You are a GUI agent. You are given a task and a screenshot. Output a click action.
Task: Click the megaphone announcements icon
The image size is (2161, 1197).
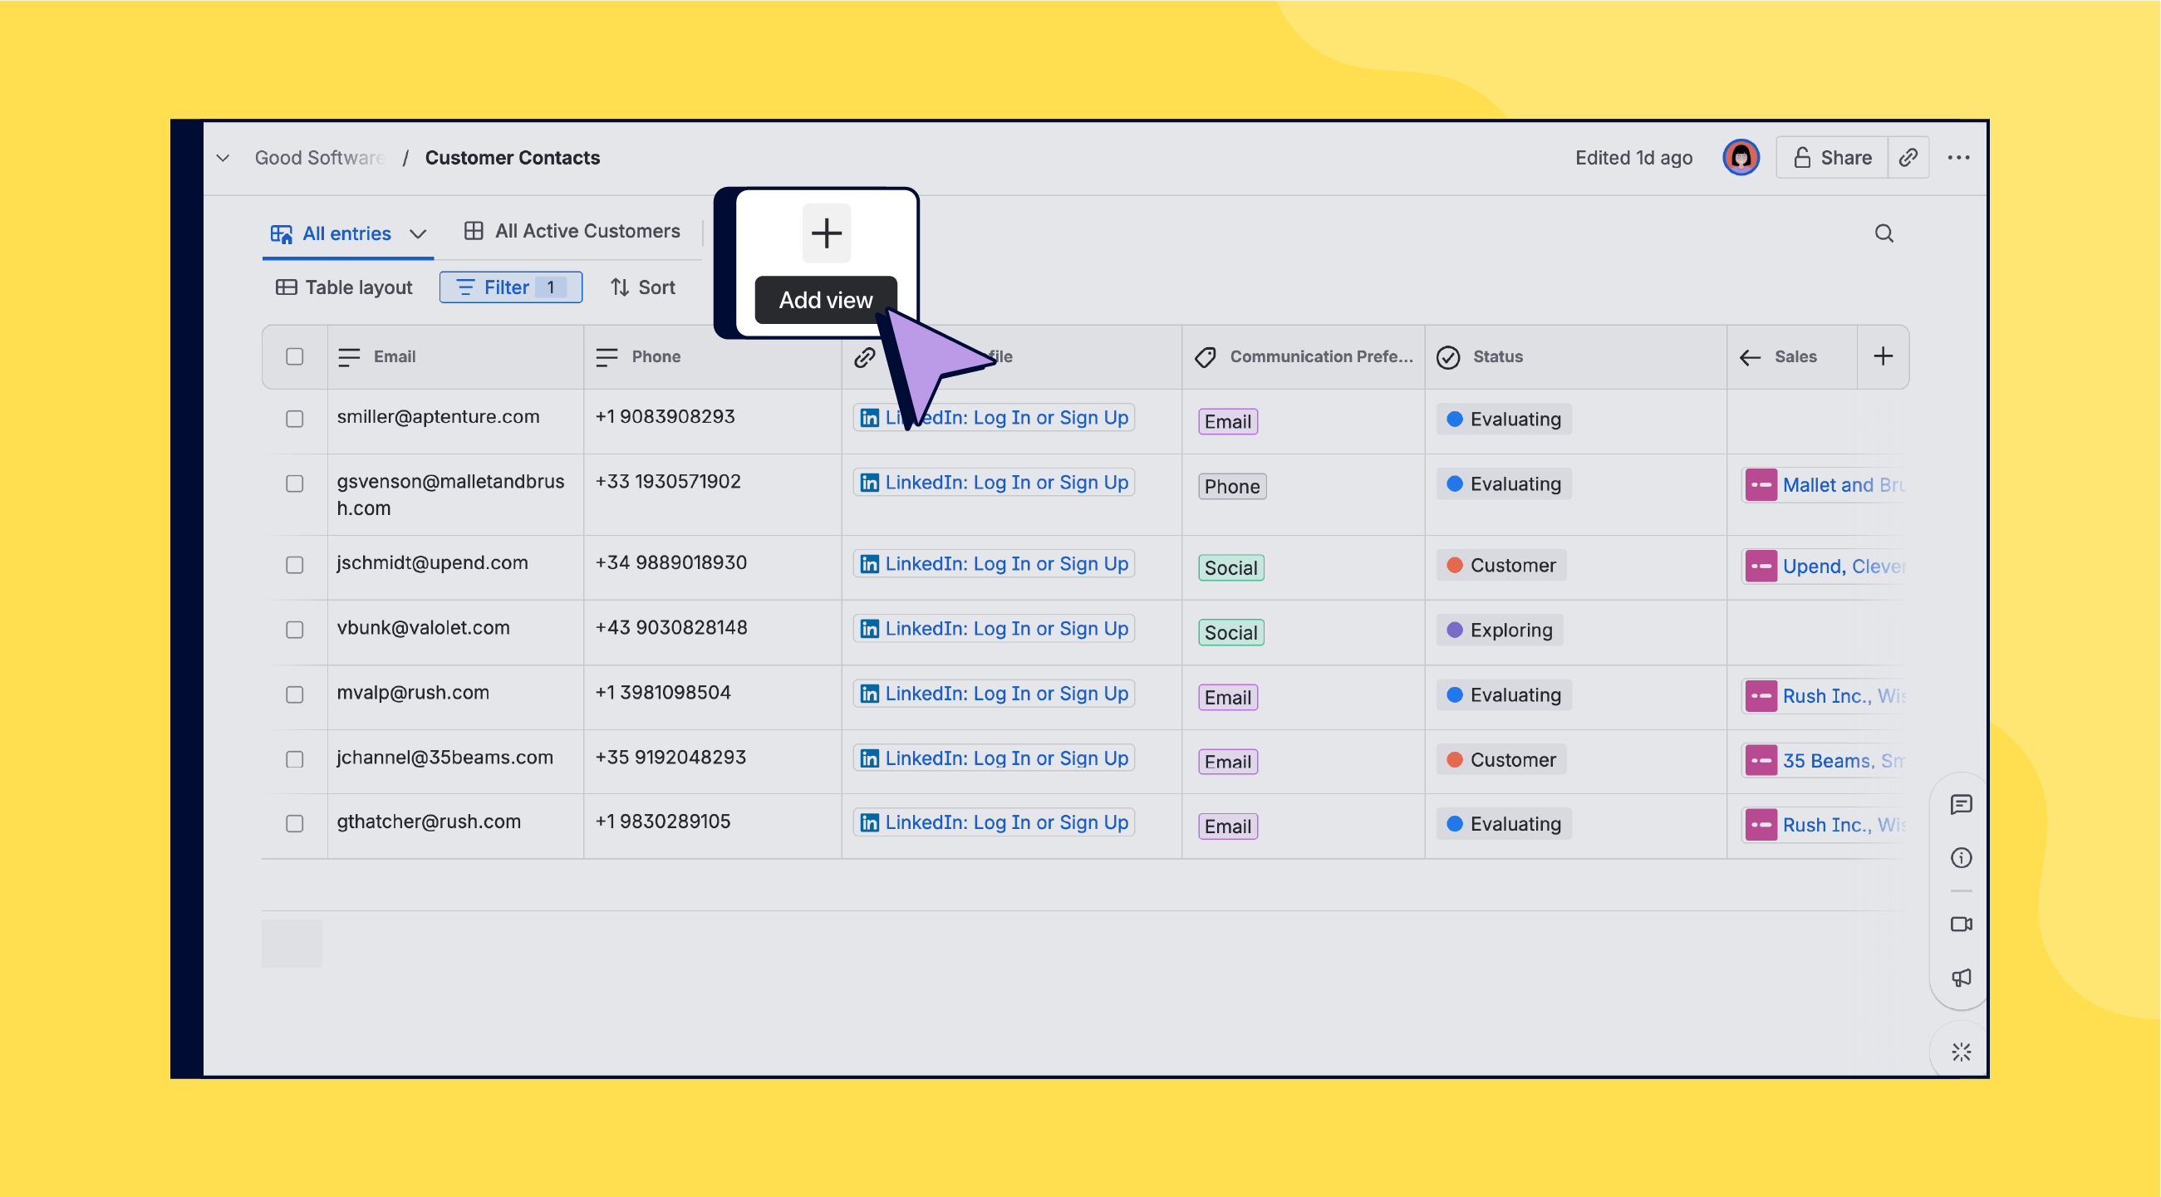1962,978
